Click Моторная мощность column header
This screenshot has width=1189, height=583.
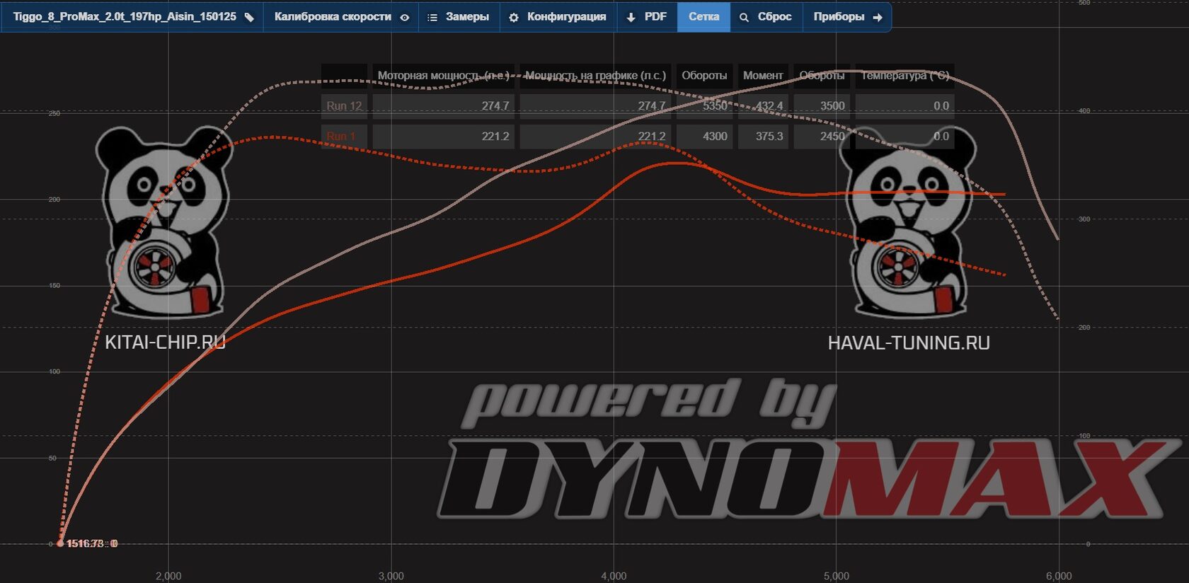tap(443, 75)
